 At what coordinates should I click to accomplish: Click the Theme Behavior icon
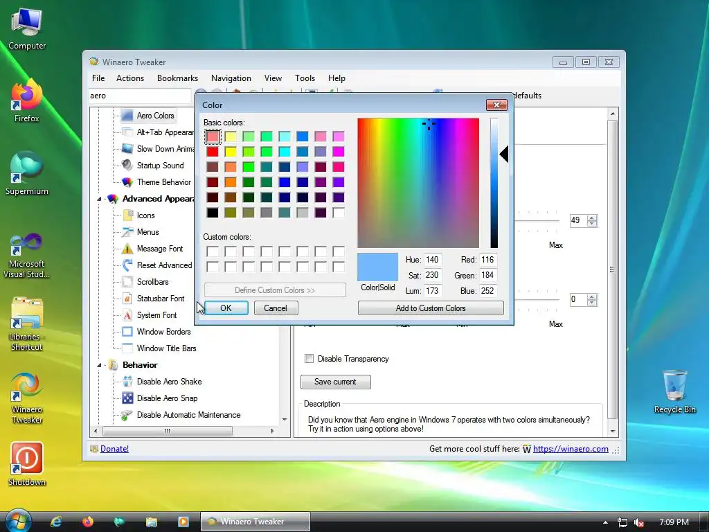(127, 182)
